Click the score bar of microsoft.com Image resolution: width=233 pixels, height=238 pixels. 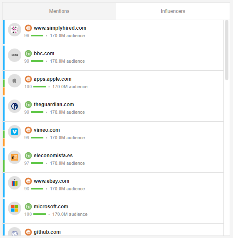(x=40, y=214)
